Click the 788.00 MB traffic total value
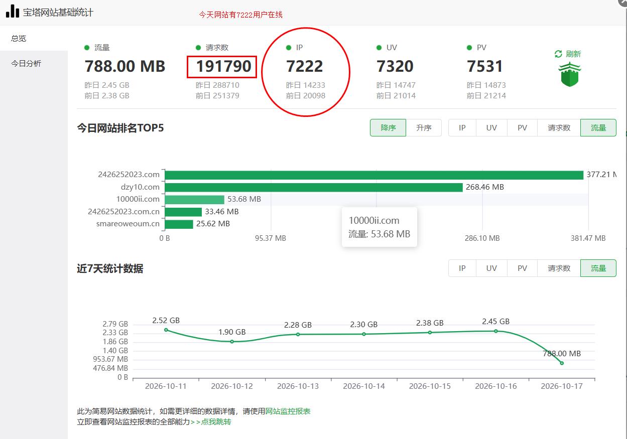 pos(125,66)
